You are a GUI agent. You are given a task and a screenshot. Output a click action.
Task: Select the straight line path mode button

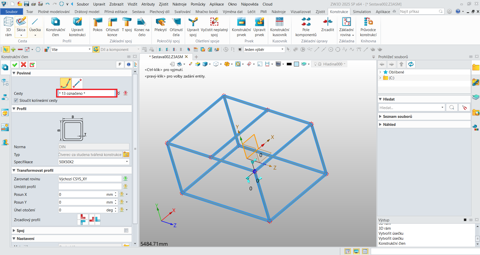[77, 83]
